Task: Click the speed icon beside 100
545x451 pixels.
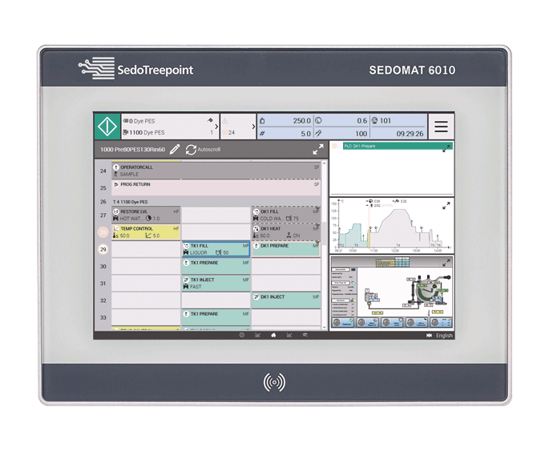Action: [x=318, y=133]
